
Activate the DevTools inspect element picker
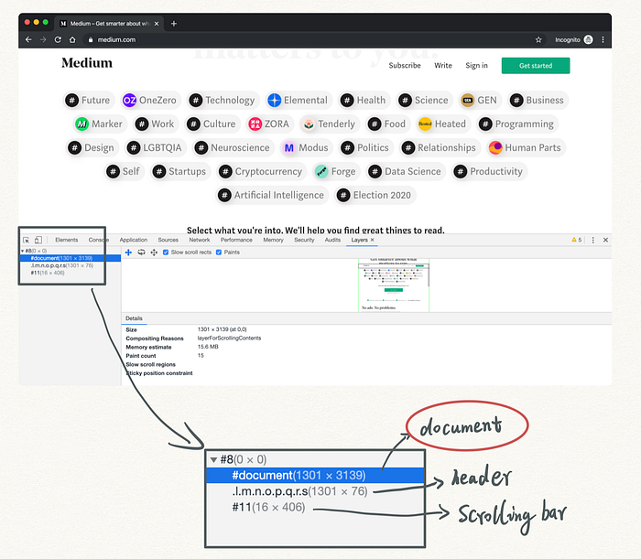pos(27,240)
